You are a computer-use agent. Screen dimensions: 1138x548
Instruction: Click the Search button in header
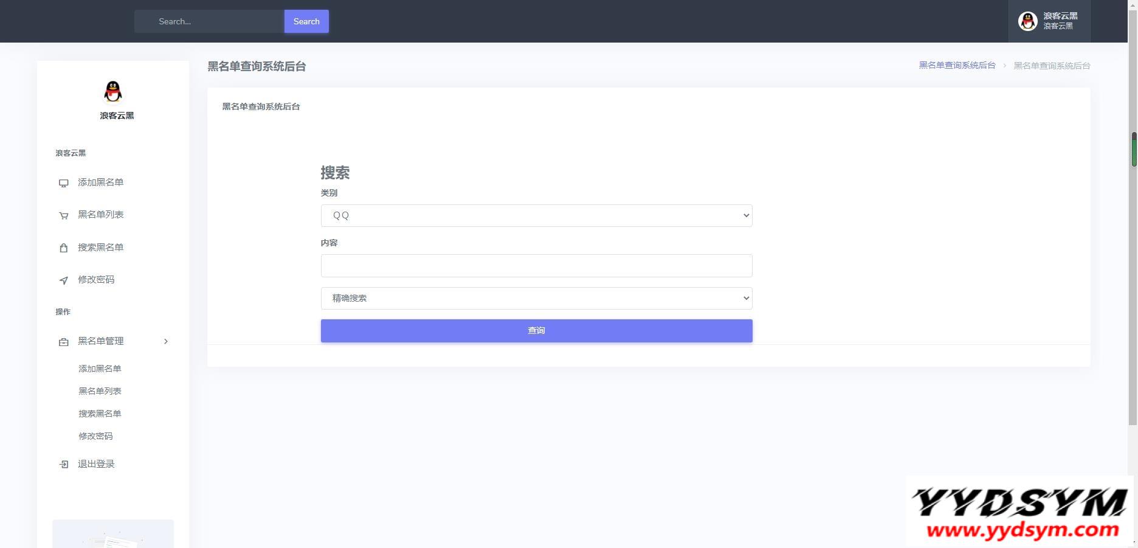[x=306, y=21]
